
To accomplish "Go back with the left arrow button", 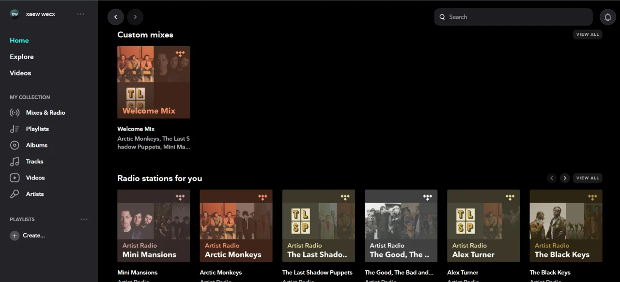I will (x=115, y=17).
